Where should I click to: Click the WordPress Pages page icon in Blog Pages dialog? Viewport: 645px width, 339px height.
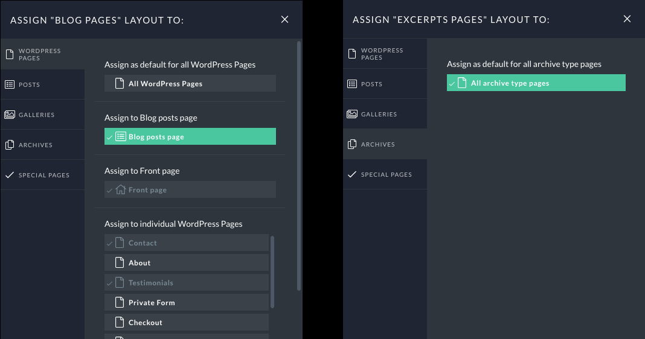click(x=10, y=54)
